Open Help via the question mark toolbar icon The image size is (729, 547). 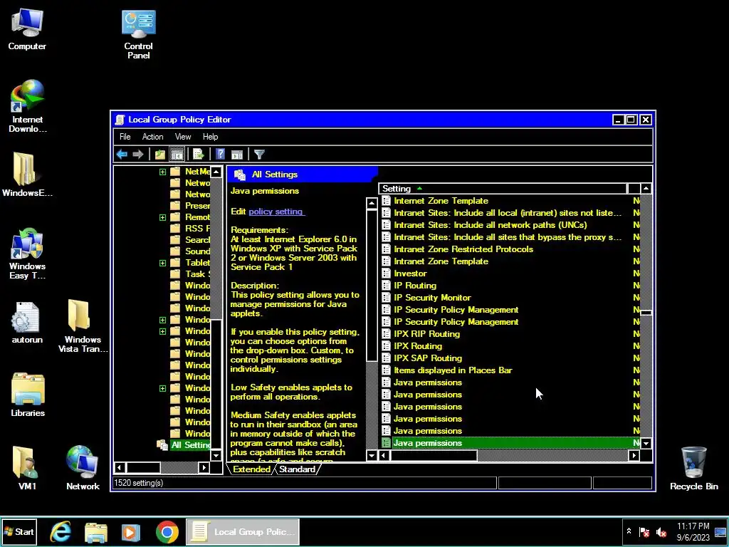[221, 154]
